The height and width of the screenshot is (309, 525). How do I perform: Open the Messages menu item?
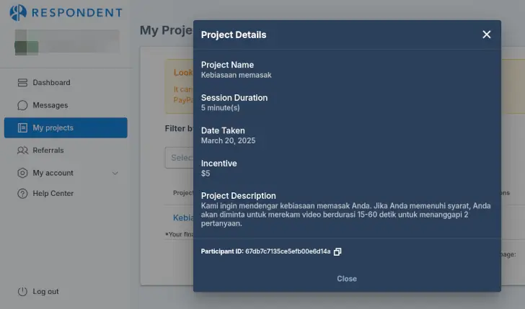coord(66,105)
